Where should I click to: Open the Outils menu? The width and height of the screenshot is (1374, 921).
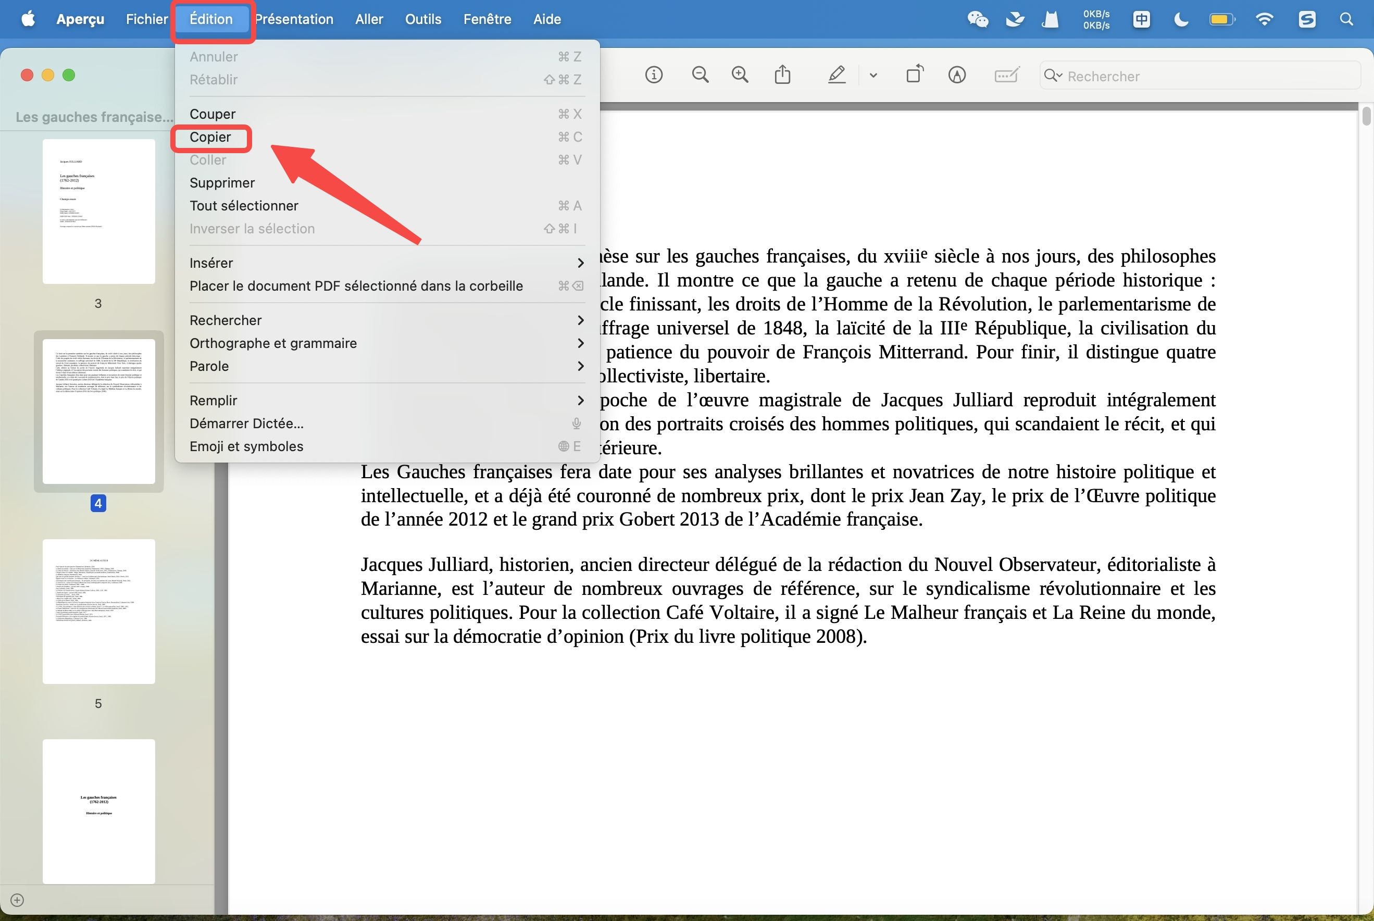click(423, 19)
